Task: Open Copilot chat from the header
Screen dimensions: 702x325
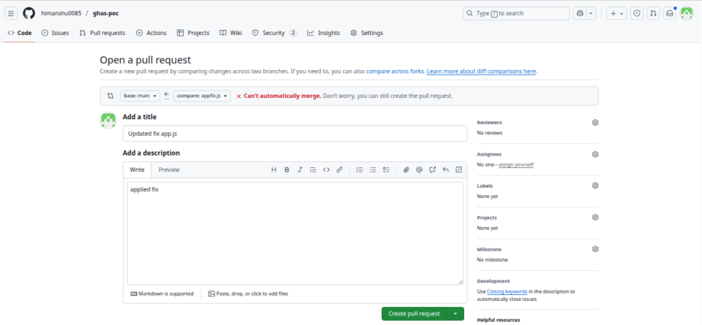Action: point(579,13)
